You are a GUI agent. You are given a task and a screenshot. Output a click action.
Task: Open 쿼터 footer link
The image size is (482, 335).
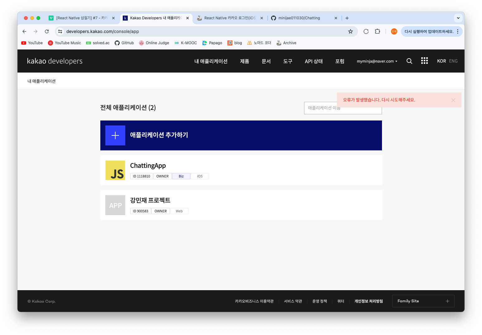click(341, 301)
